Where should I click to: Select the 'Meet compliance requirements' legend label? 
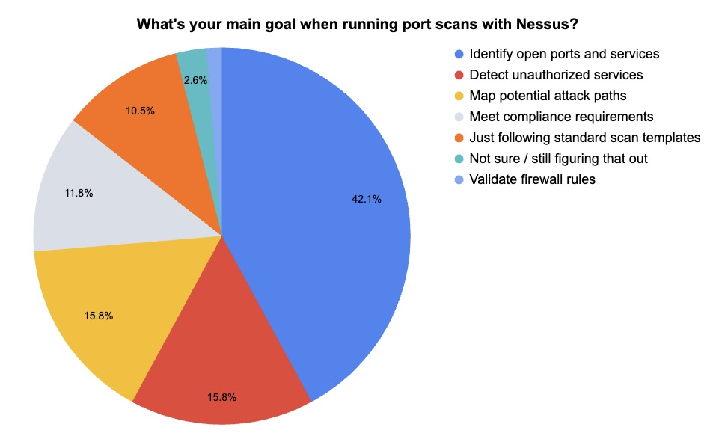[561, 117]
